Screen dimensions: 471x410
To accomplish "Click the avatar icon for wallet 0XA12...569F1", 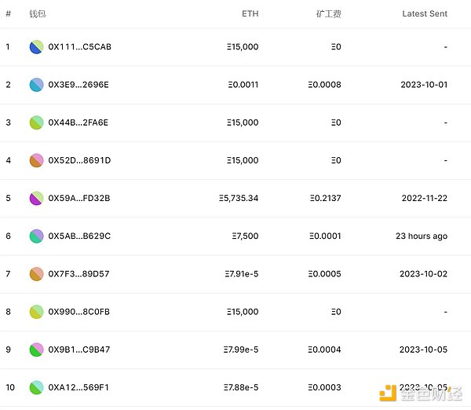I will click(36, 387).
